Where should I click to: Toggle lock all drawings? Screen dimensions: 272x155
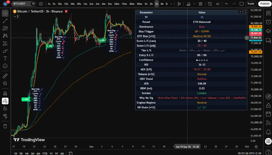coord(5,108)
